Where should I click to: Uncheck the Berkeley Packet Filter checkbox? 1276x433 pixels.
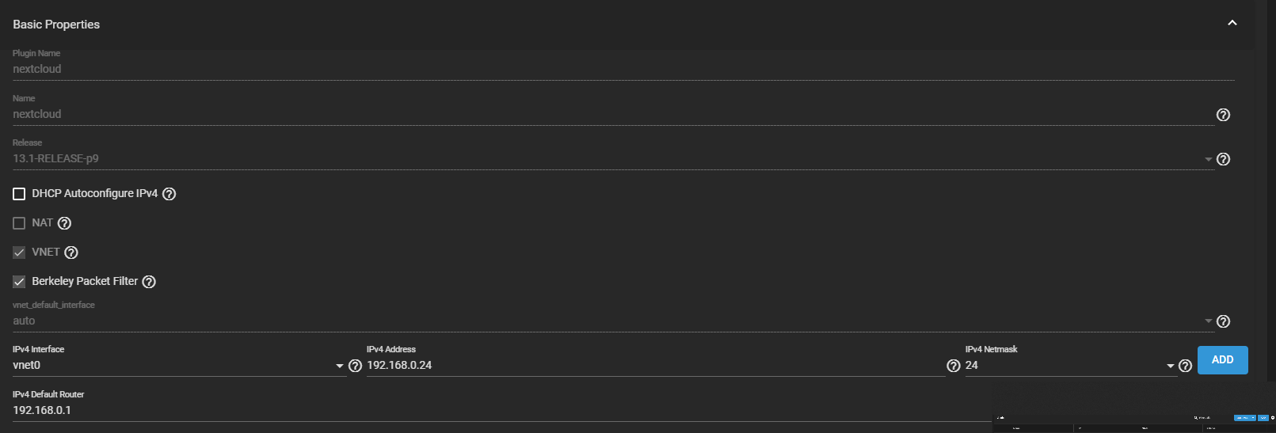pyautogui.click(x=19, y=282)
